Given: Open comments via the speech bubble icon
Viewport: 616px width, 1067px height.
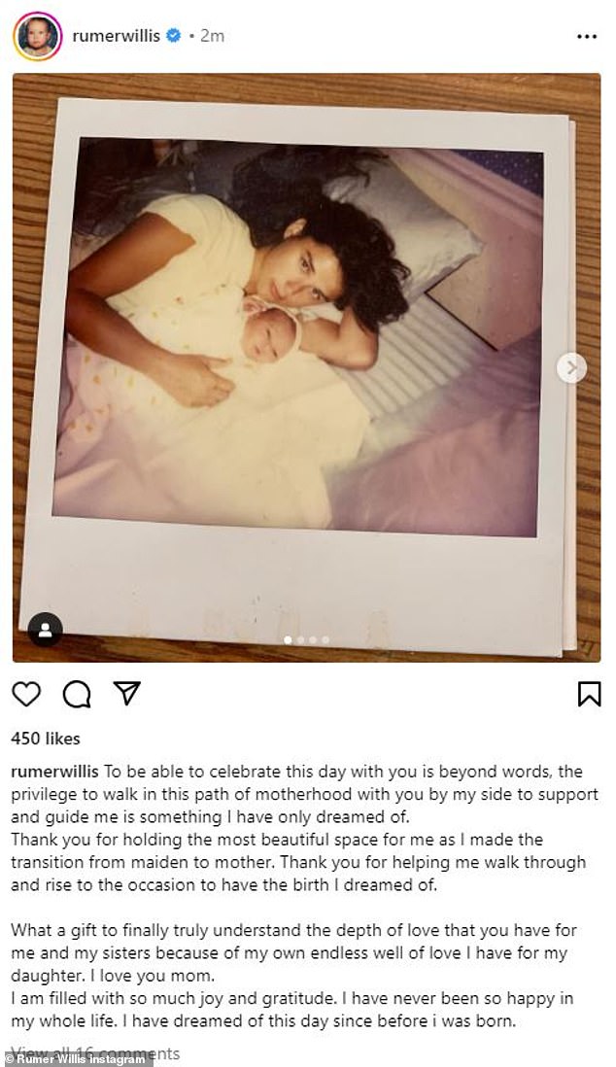Looking at the screenshot, I should click(77, 694).
